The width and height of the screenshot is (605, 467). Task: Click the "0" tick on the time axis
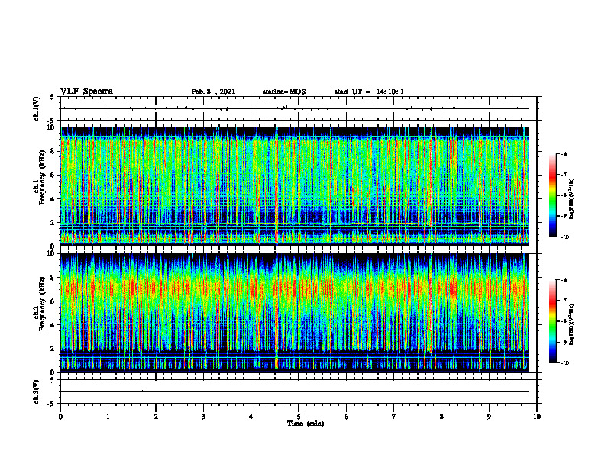[60, 417]
